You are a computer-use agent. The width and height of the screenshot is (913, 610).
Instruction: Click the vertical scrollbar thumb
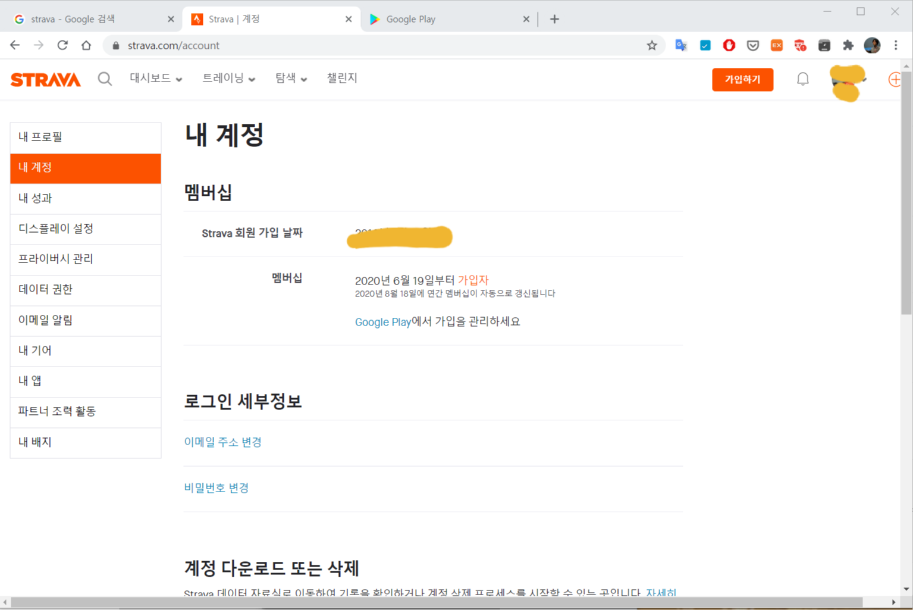pyautogui.click(x=906, y=193)
